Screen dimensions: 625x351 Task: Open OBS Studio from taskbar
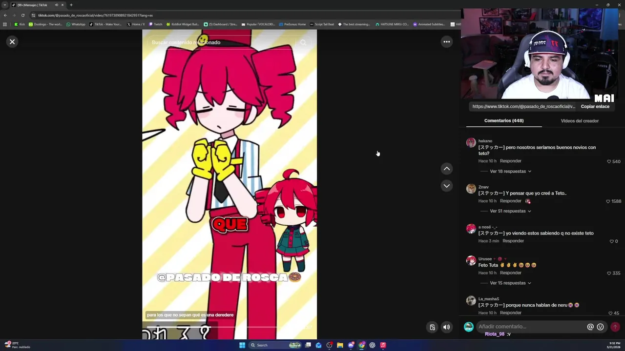pyautogui.click(x=330, y=345)
